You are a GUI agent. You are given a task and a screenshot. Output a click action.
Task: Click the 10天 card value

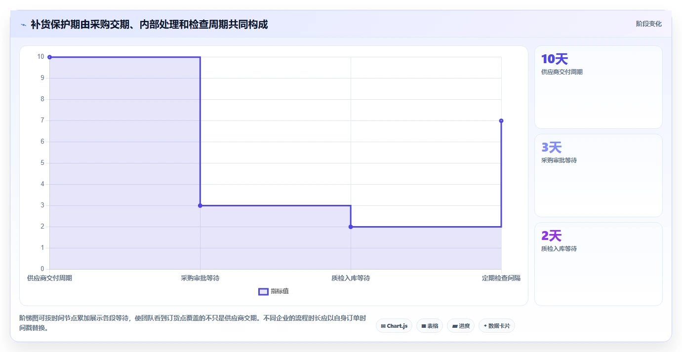[x=555, y=59]
